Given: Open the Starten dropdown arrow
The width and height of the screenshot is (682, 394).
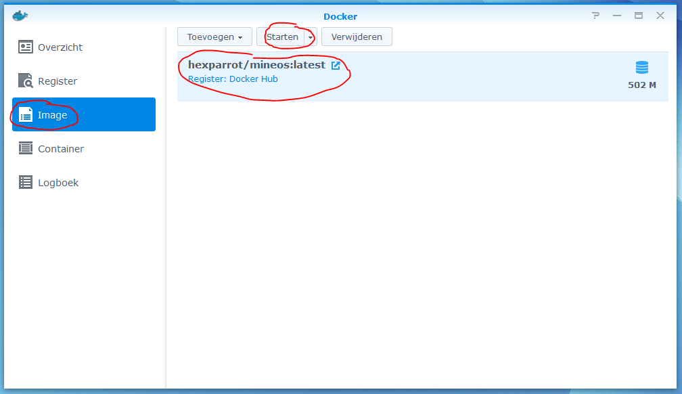Looking at the screenshot, I should [311, 37].
